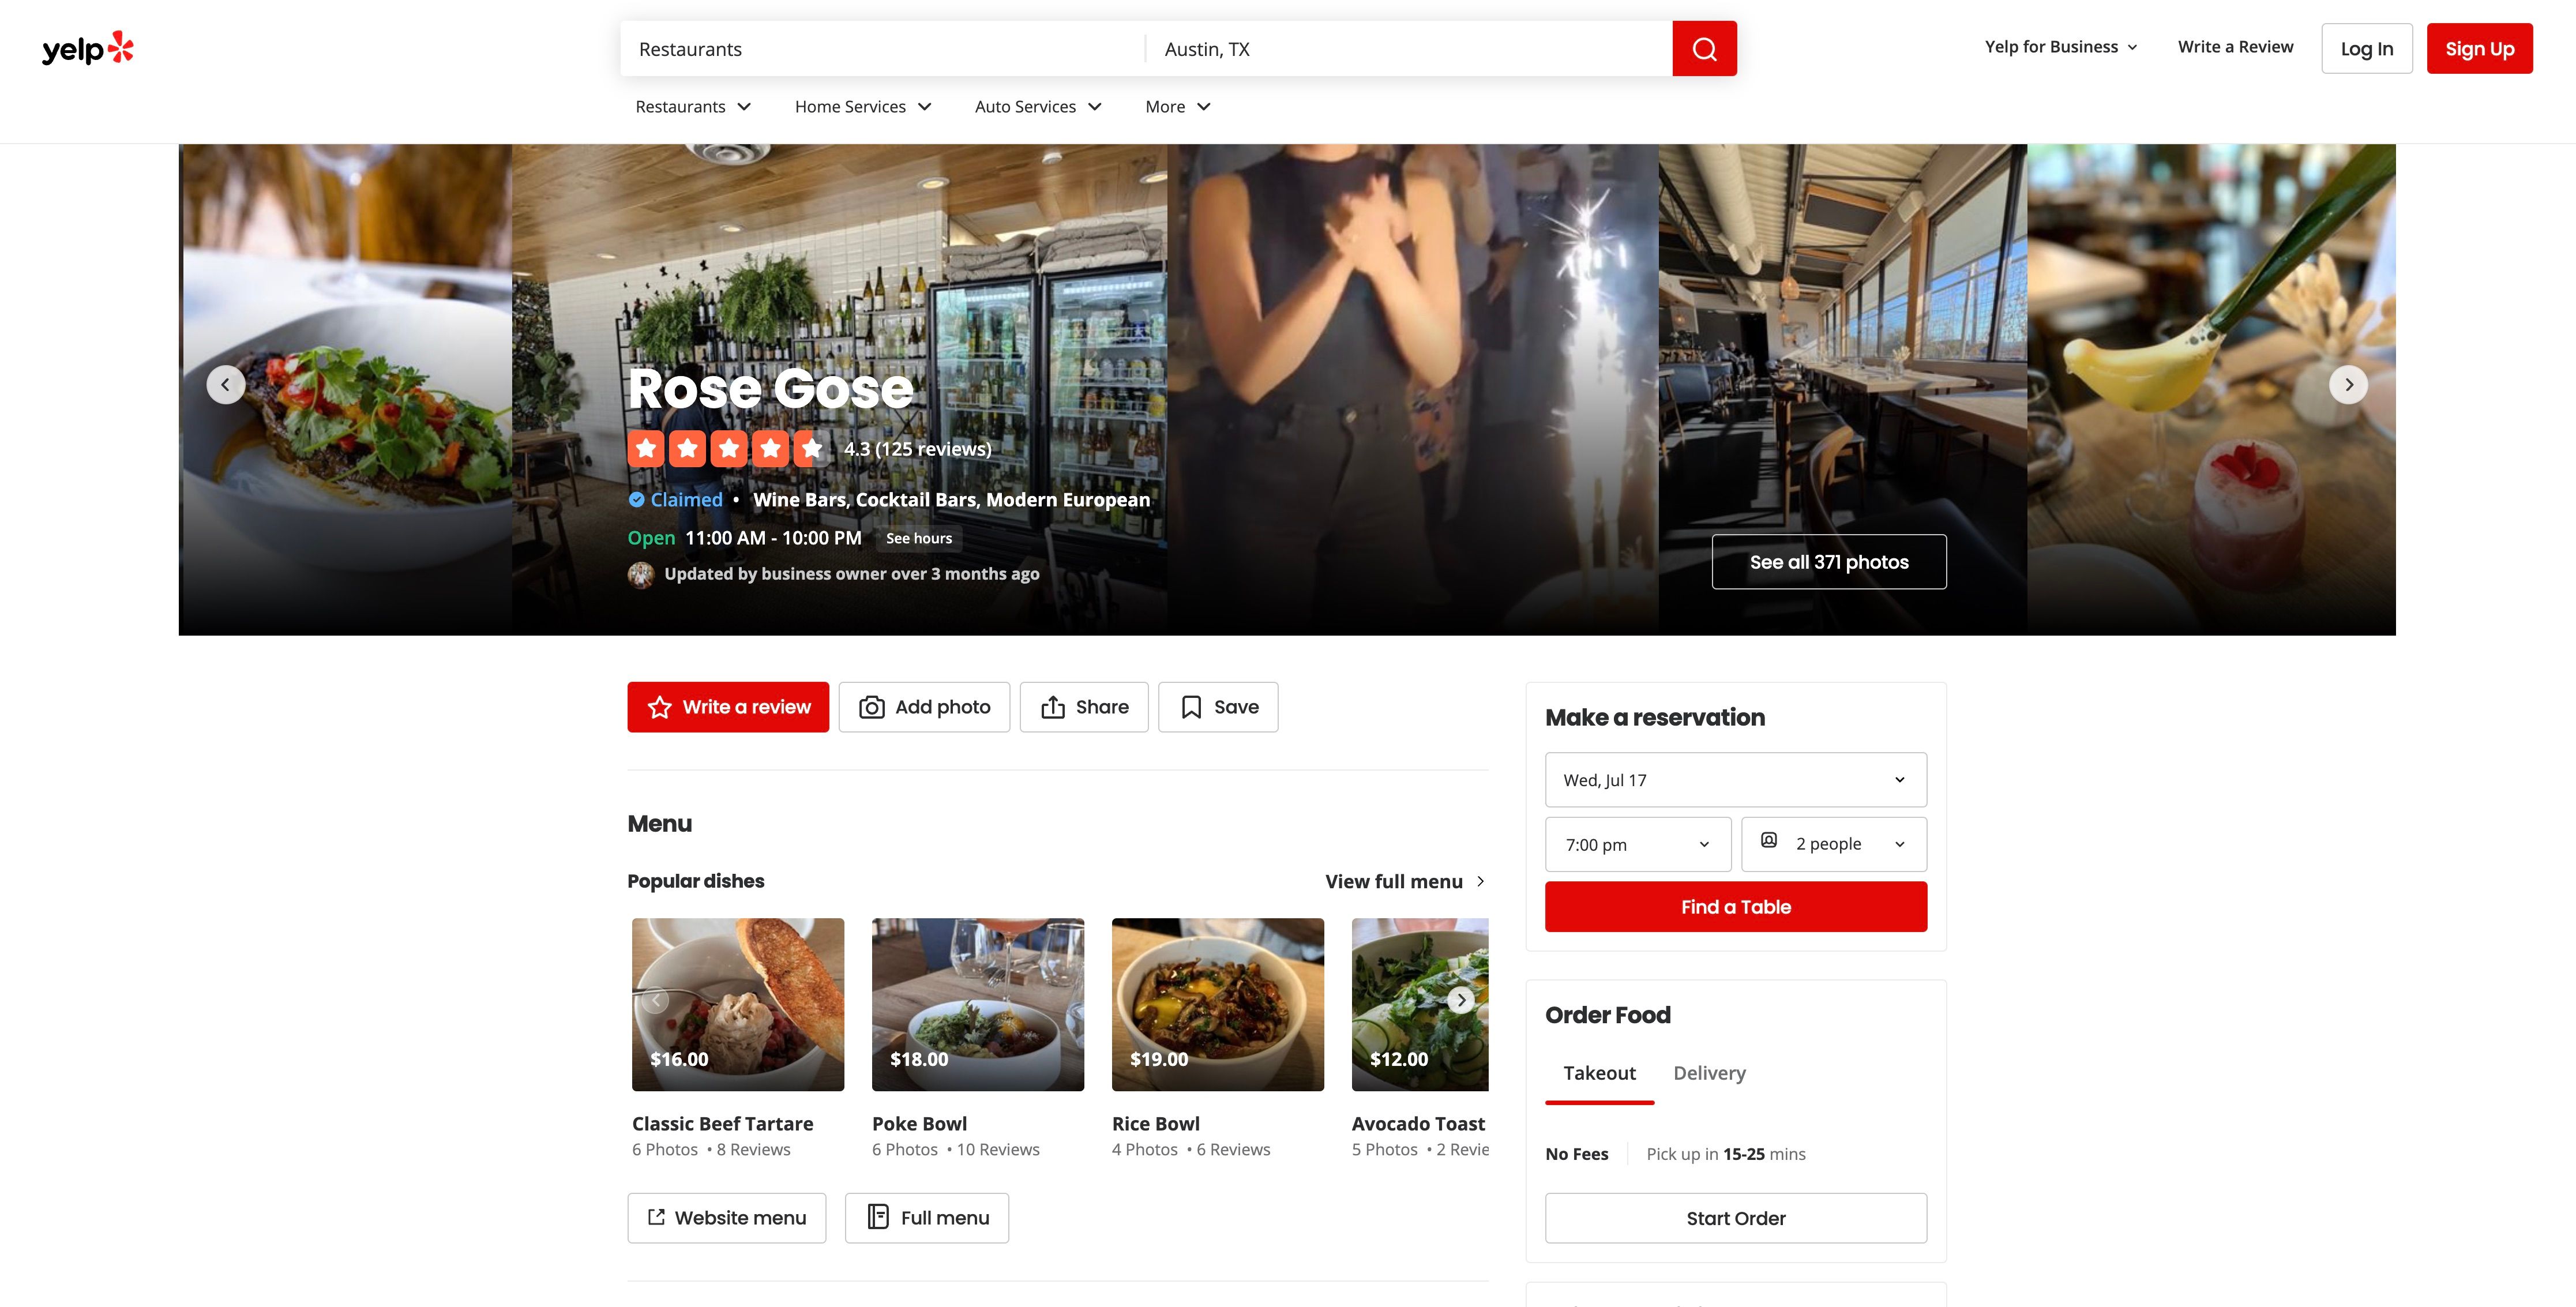The width and height of the screenshot is (2576, 1307).
Task: Click the document icon on Full menu button
Action: [x=877, y=1217]
